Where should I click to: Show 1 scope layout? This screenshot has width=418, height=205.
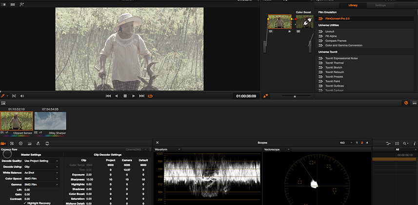(x=357, y=143)
